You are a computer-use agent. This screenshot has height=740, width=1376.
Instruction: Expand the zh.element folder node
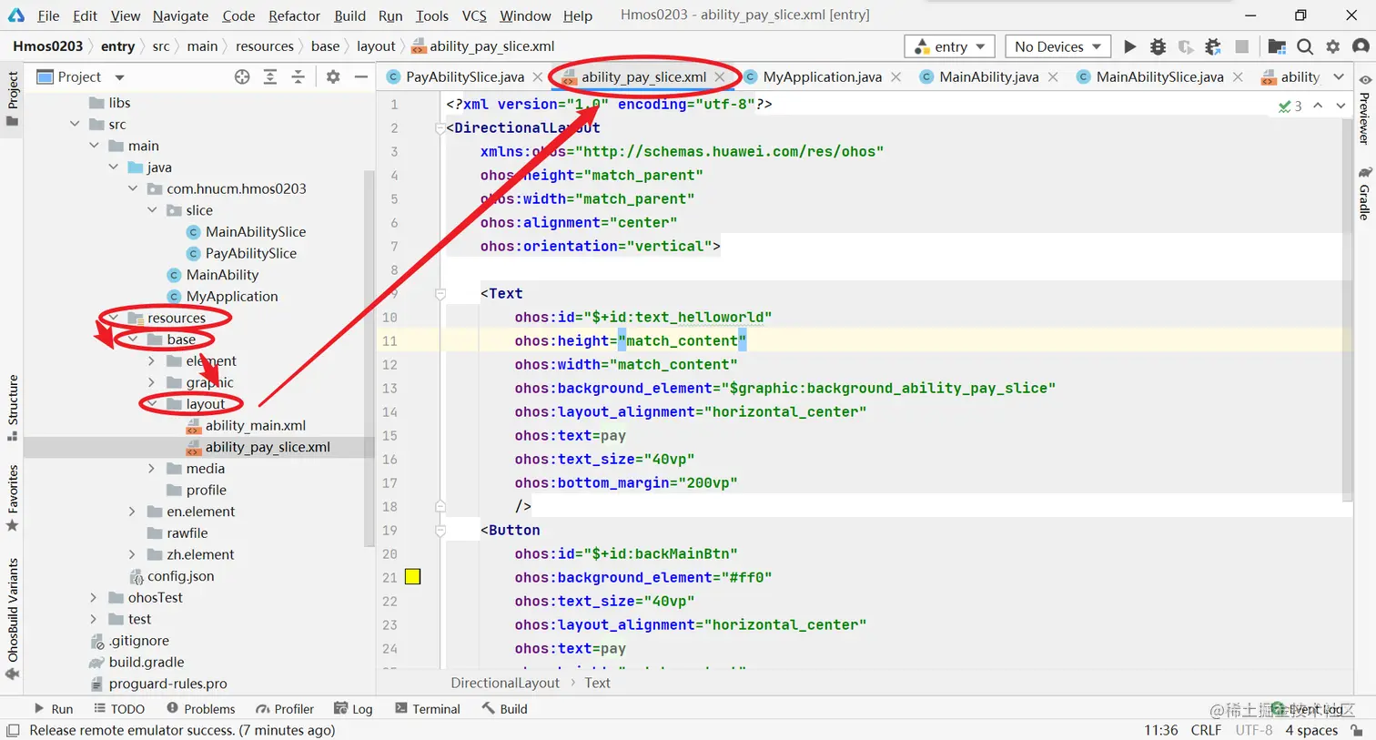pos(132,554)
